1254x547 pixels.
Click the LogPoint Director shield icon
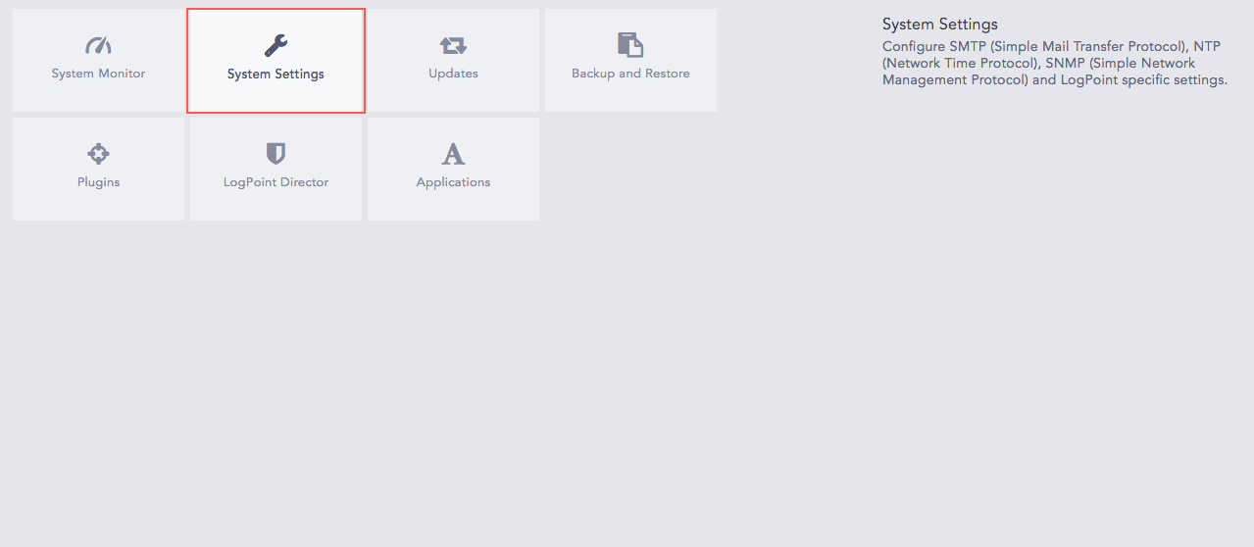pyautogui.click(x=276, y=153)
